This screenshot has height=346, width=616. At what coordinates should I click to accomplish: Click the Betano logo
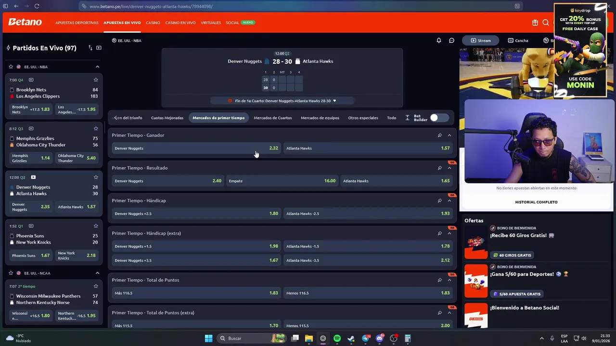pyautogui.click(x=25, y=22)
